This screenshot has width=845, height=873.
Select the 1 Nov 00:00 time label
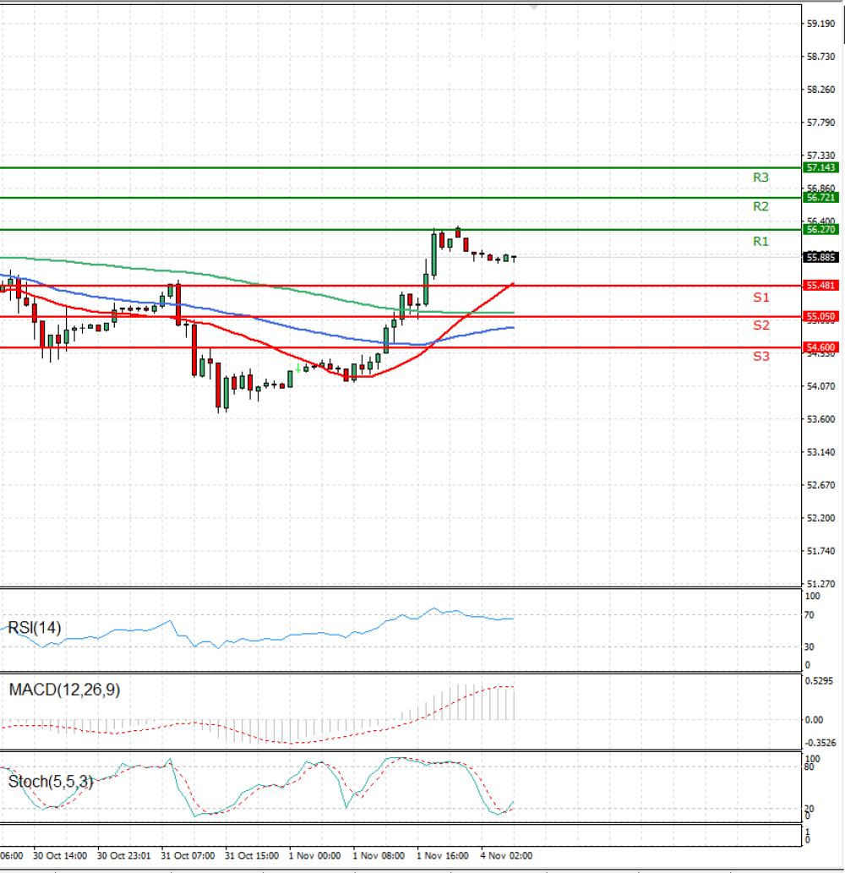click(315, 856)
